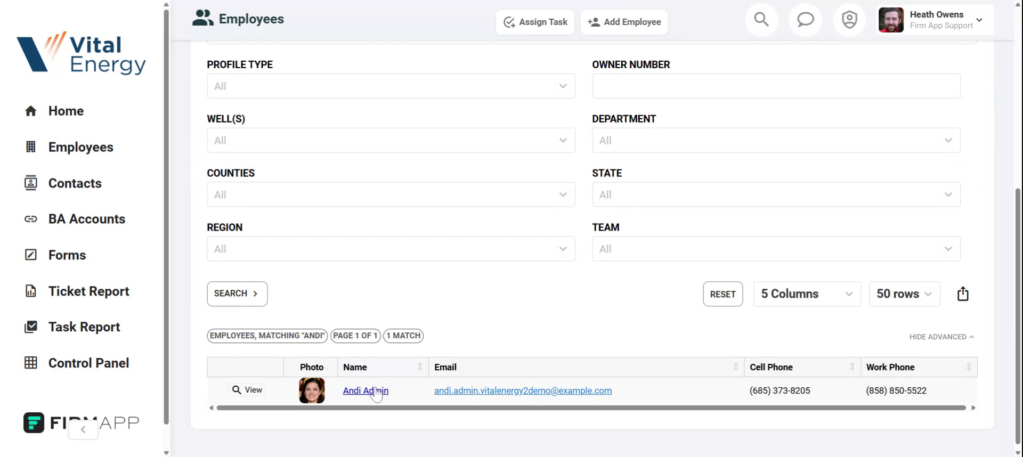Click the Contacts sidebar icon
1023x457 pixels.
tap(31, 183)
